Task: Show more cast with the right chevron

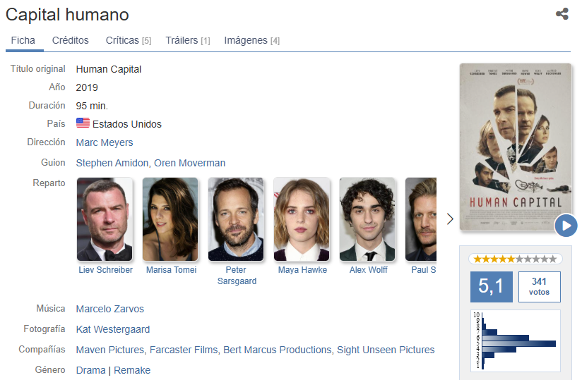Action: [450, 219]
